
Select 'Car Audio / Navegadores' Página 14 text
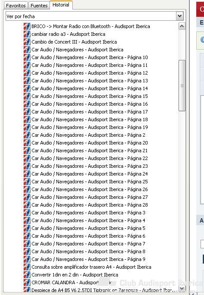click(x=90, y=88)
